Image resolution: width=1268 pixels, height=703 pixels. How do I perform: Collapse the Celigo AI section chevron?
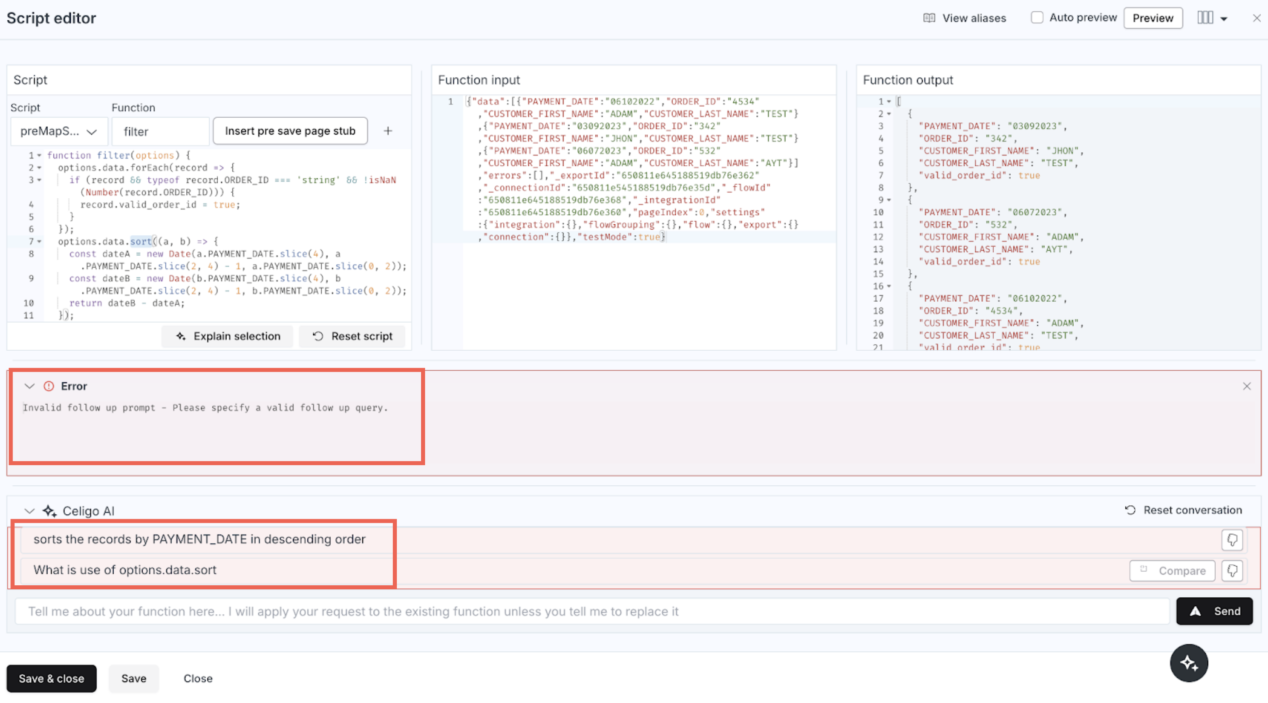tap(29, 511)
